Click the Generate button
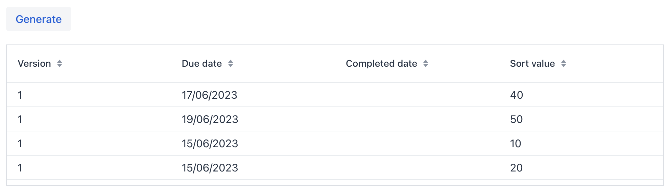The image size is (668, 190). [x=39, y=19]
